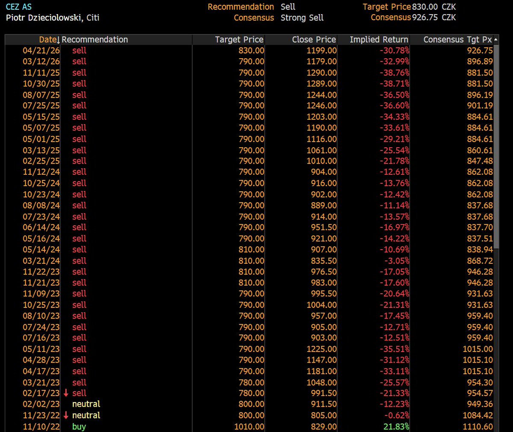Click implied return -17.45% cell
This screenshot has width=513, height=432.
(395, 316)
